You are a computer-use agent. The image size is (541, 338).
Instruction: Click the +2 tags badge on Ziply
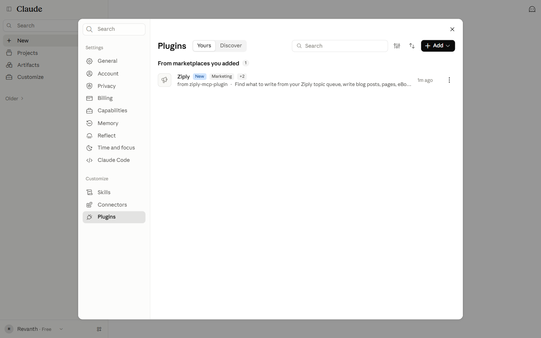click(242, 76)
